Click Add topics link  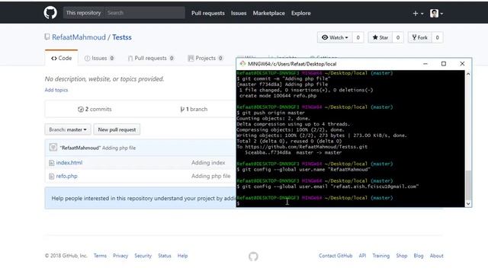pyautogui.click(x=56, y=90)
